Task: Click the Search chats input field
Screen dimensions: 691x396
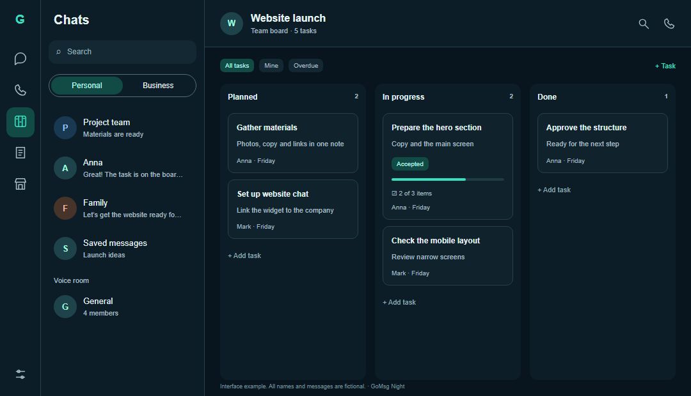Action: (x=122, y=52)
